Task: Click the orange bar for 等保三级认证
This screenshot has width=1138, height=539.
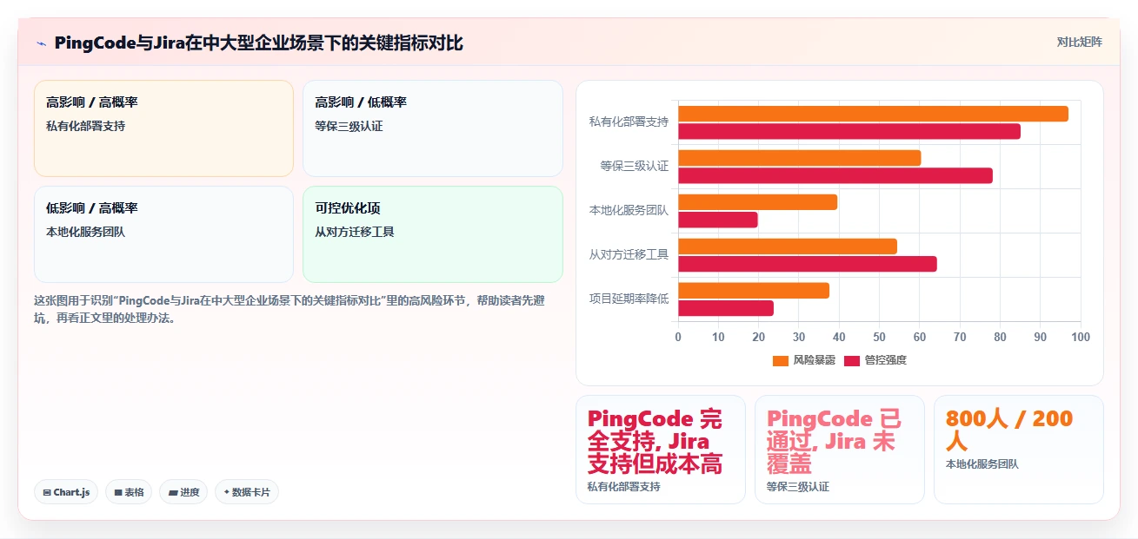Action: pos(799,158)
